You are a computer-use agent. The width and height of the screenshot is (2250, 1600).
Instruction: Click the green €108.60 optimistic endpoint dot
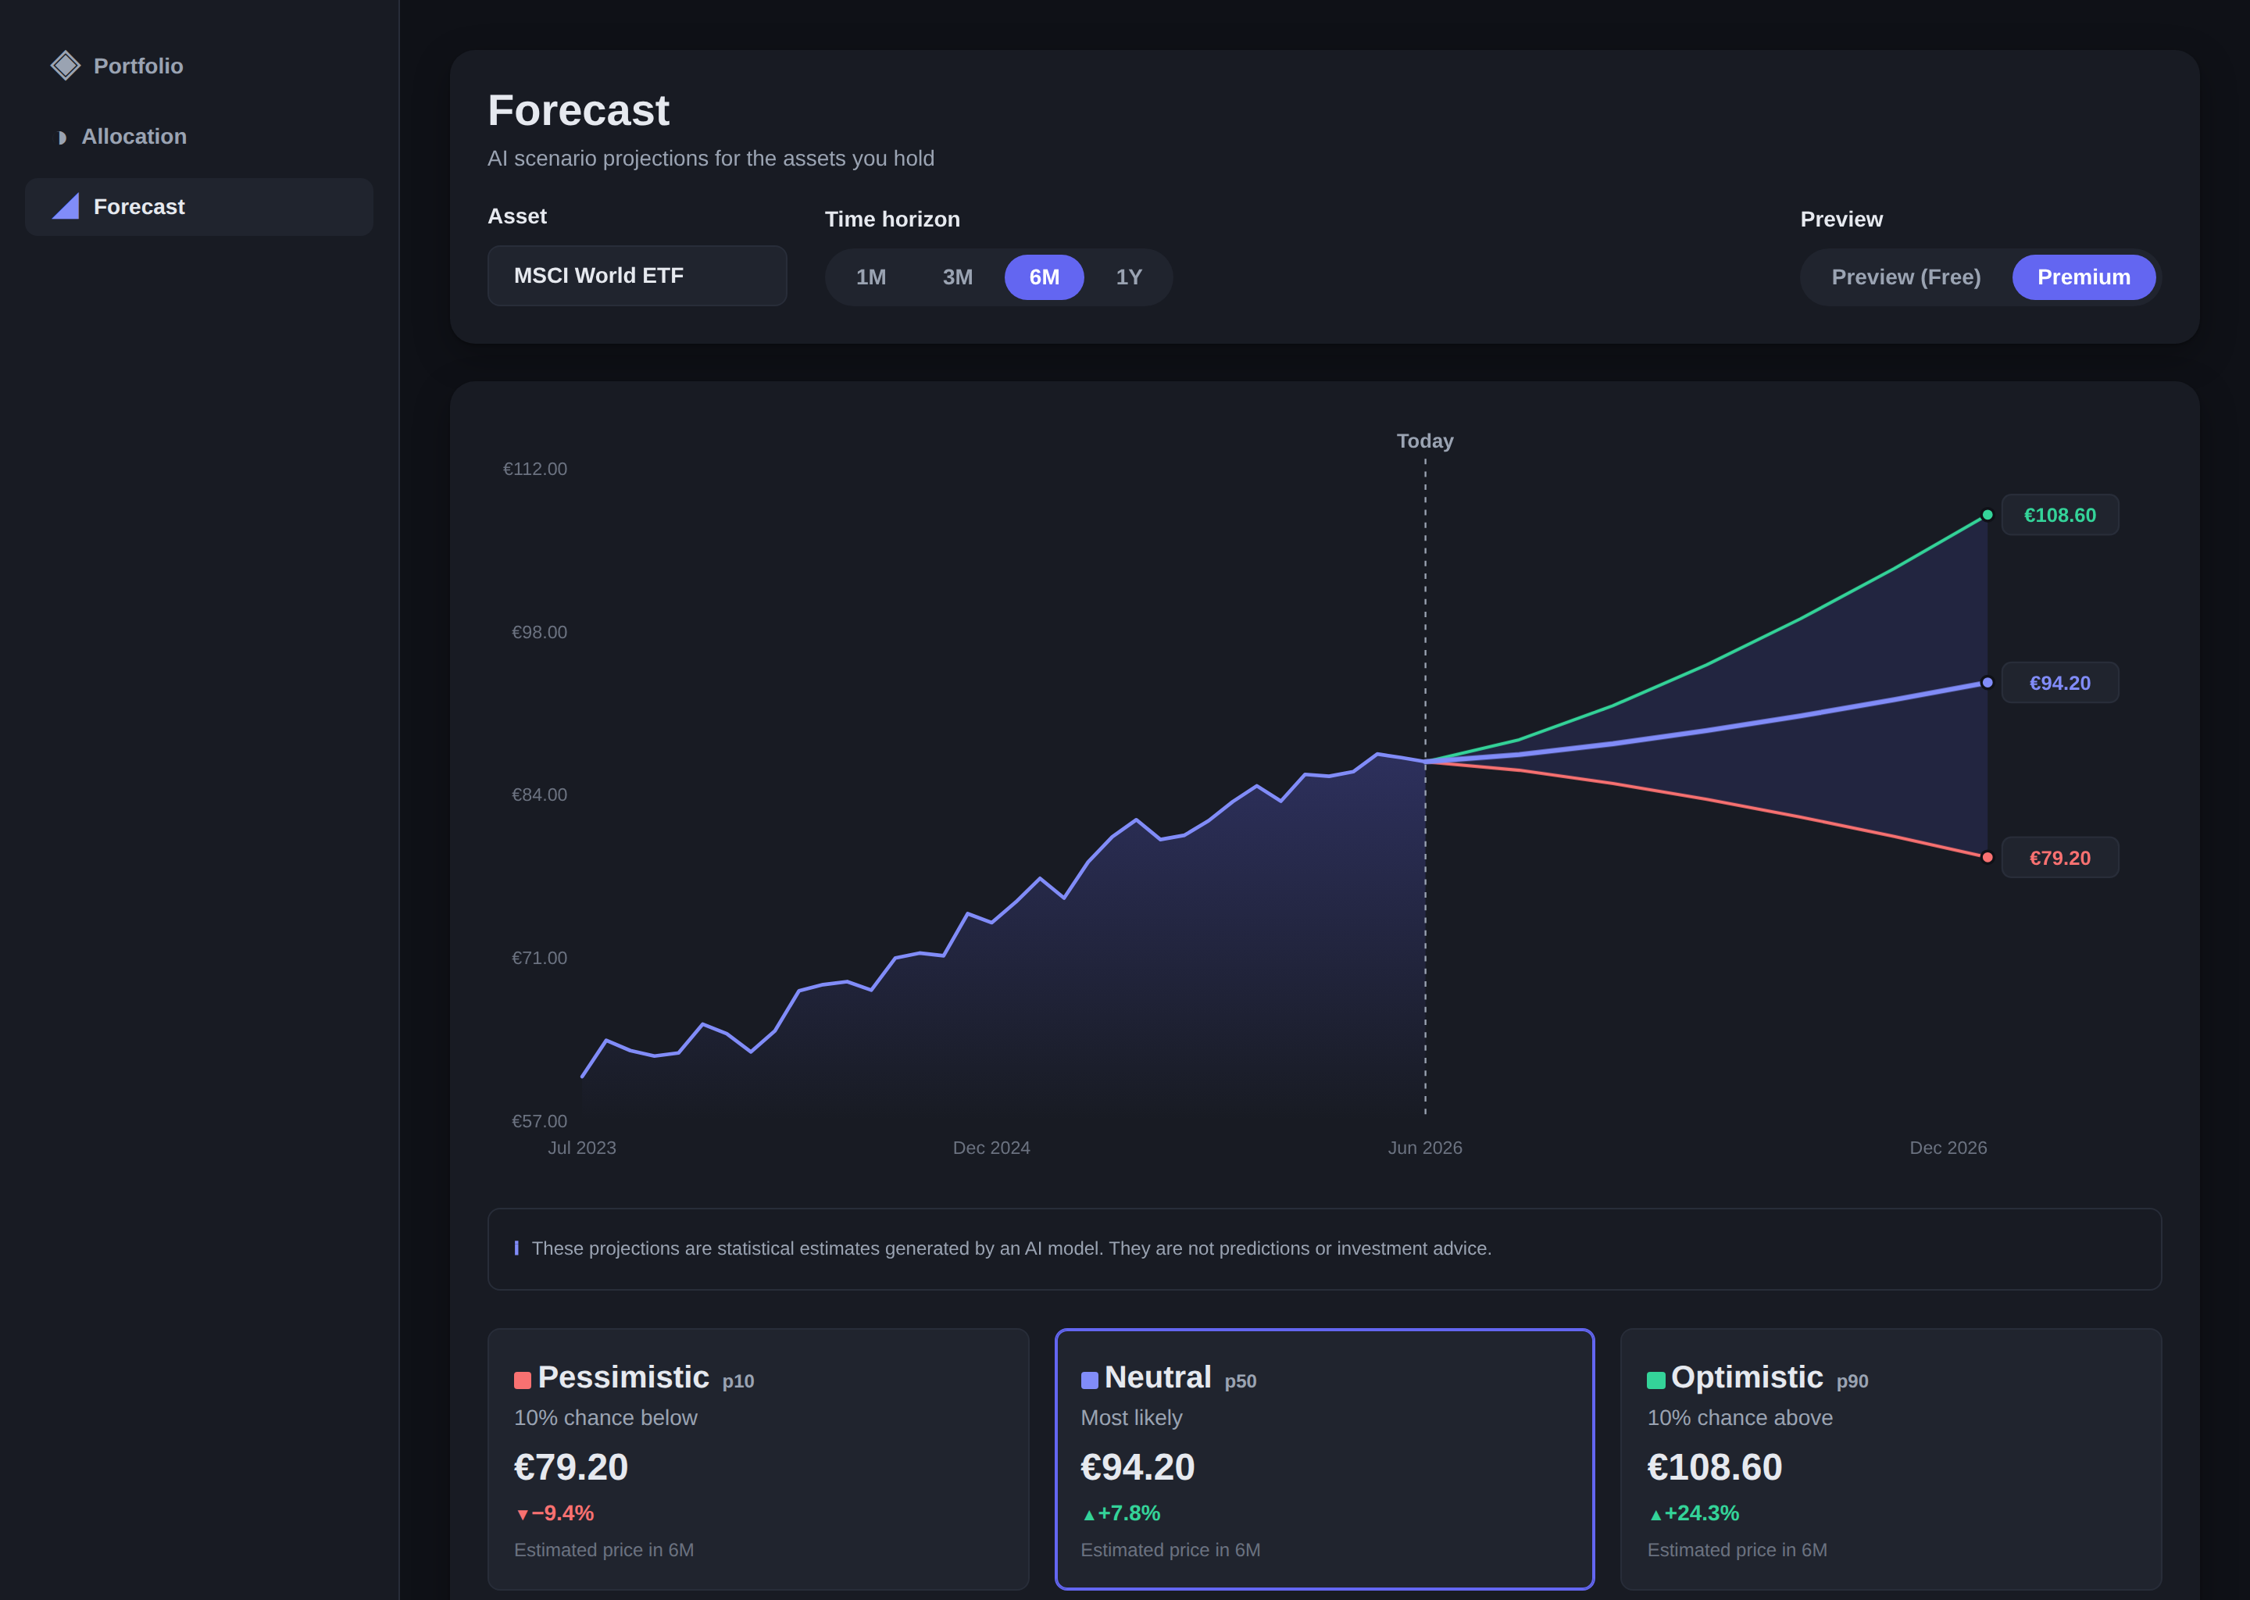point(1987,516)
